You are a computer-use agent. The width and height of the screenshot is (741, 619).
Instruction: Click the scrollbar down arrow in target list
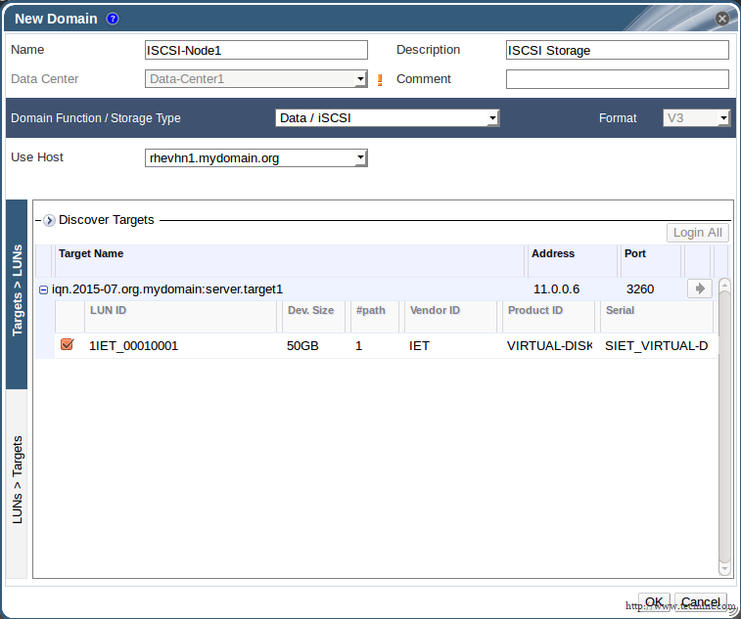[x=724, y=568]
